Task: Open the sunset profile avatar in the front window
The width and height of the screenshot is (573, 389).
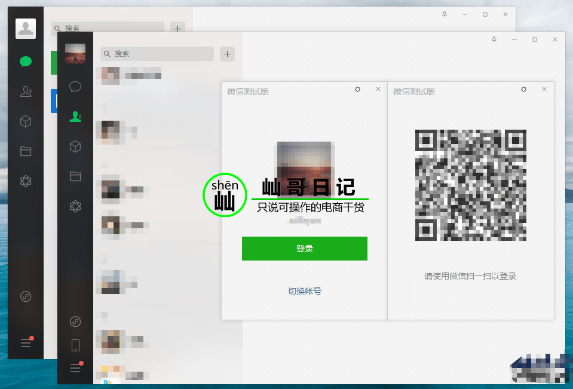Action: coord(75,54)
